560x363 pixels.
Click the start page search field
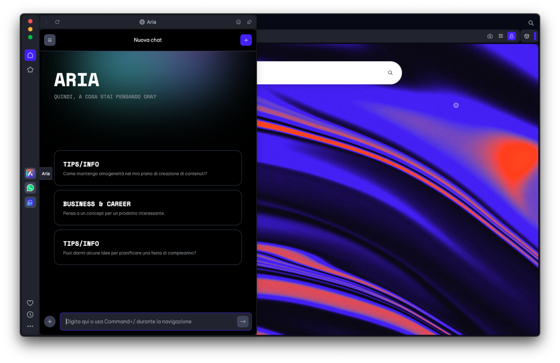(329, 73)
